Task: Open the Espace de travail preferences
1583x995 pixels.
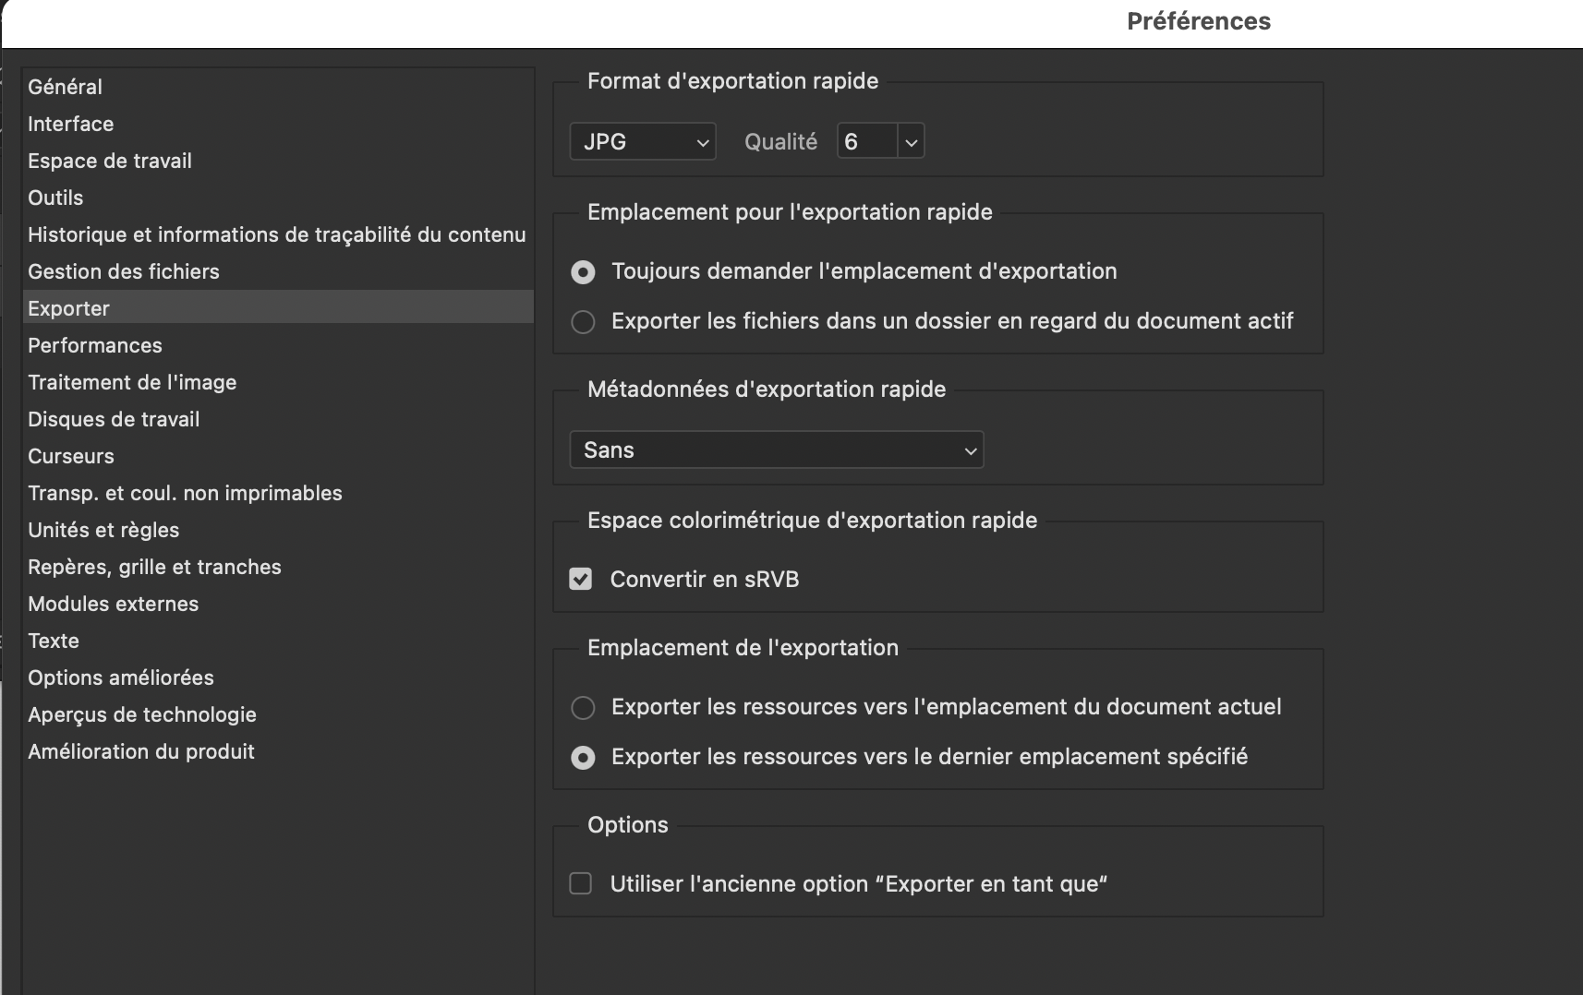Action: pos(110,160)
